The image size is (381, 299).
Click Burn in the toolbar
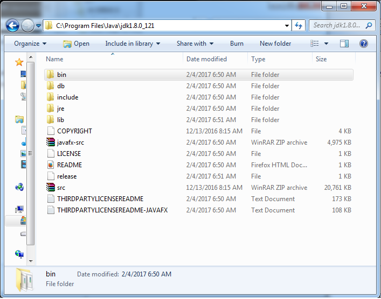tap(237, 44)
